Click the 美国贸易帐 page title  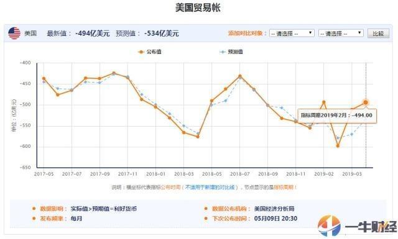[198, 7]
